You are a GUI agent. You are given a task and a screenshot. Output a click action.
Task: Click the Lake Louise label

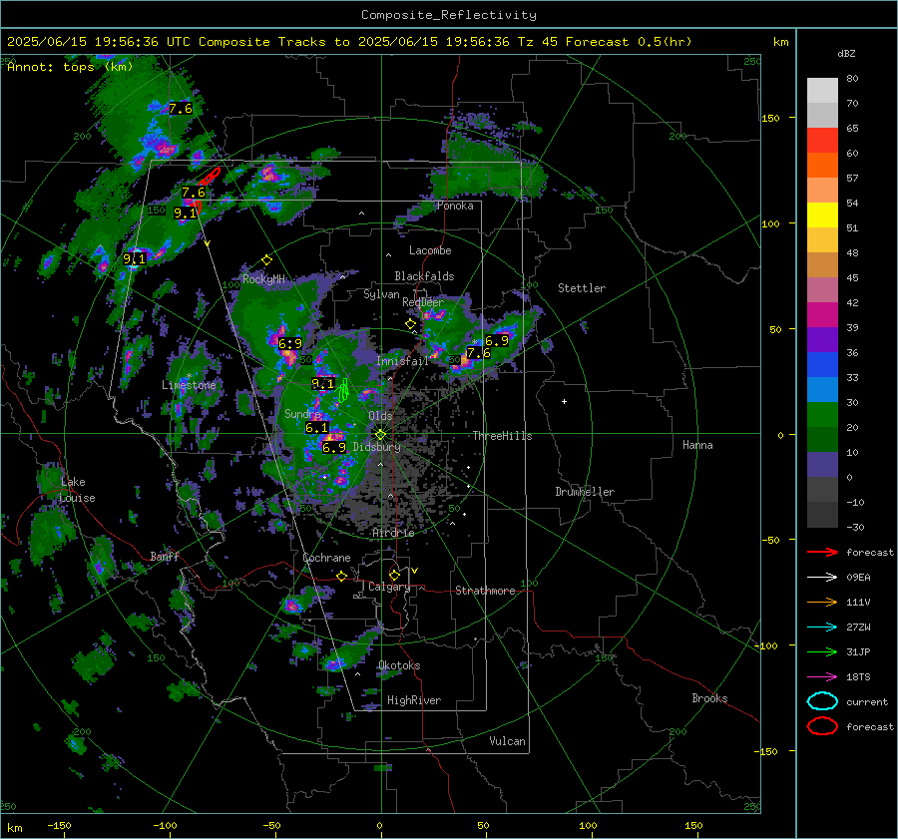coord(77,490)
